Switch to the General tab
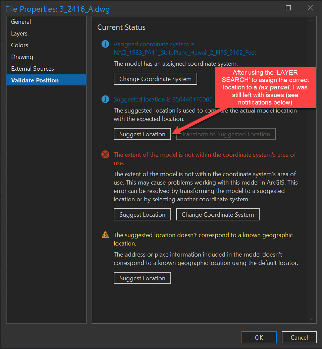 [x=21, y=21]
